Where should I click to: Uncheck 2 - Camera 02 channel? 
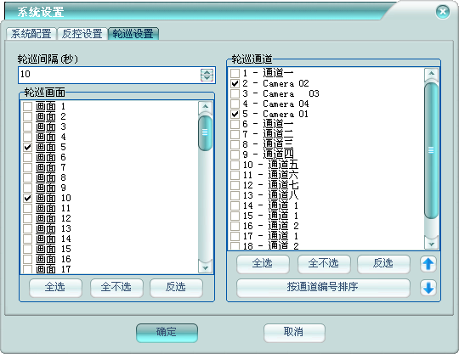pyautogui.click(x=235, y=83)
